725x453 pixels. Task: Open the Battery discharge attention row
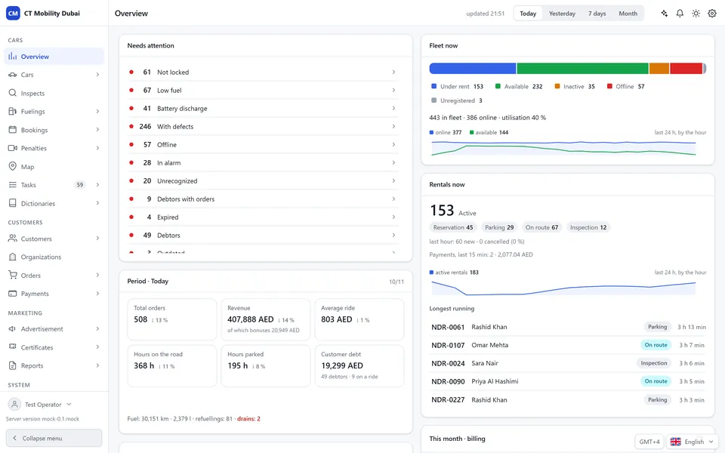tap(262, 109)
